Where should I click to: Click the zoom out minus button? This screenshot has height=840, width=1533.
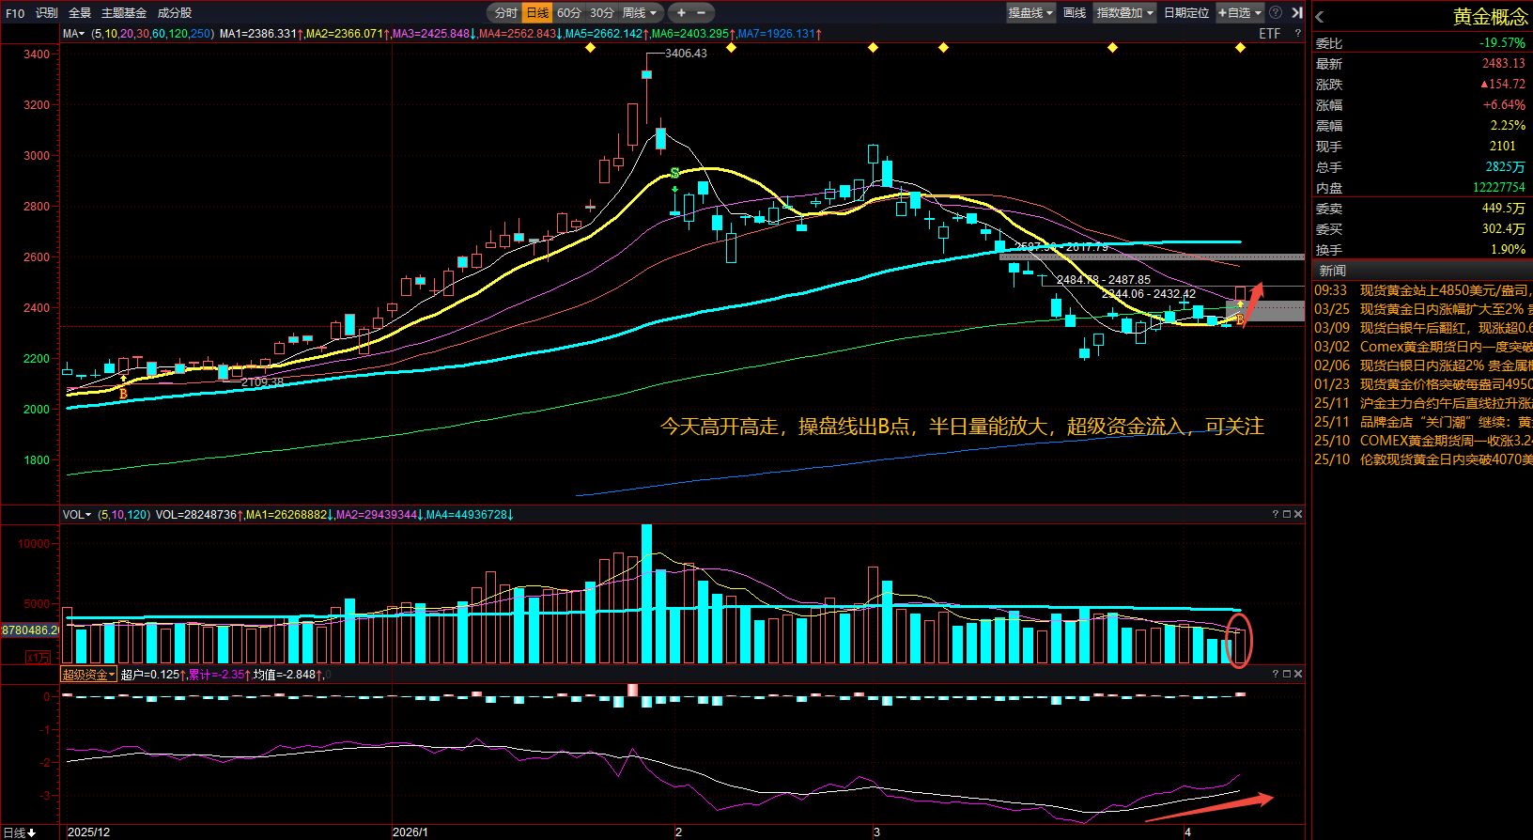[701, 12]
